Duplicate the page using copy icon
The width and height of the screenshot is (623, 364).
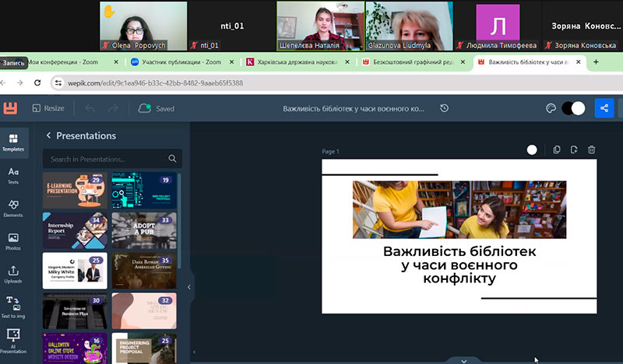pyautogui.click(x=556, y=150)
